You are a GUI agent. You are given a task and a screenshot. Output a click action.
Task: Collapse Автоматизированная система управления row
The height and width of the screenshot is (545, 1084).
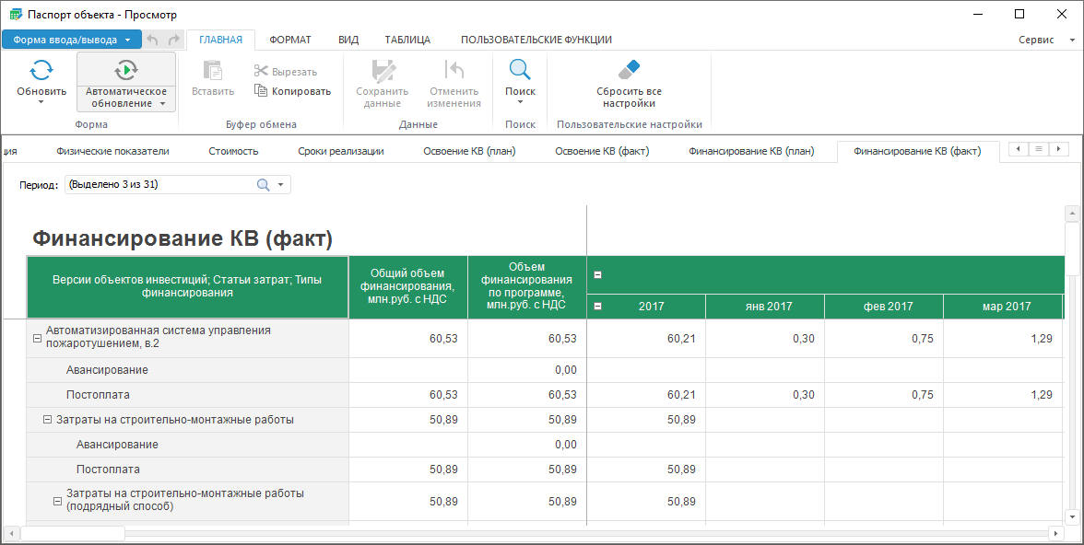[38, 338]
